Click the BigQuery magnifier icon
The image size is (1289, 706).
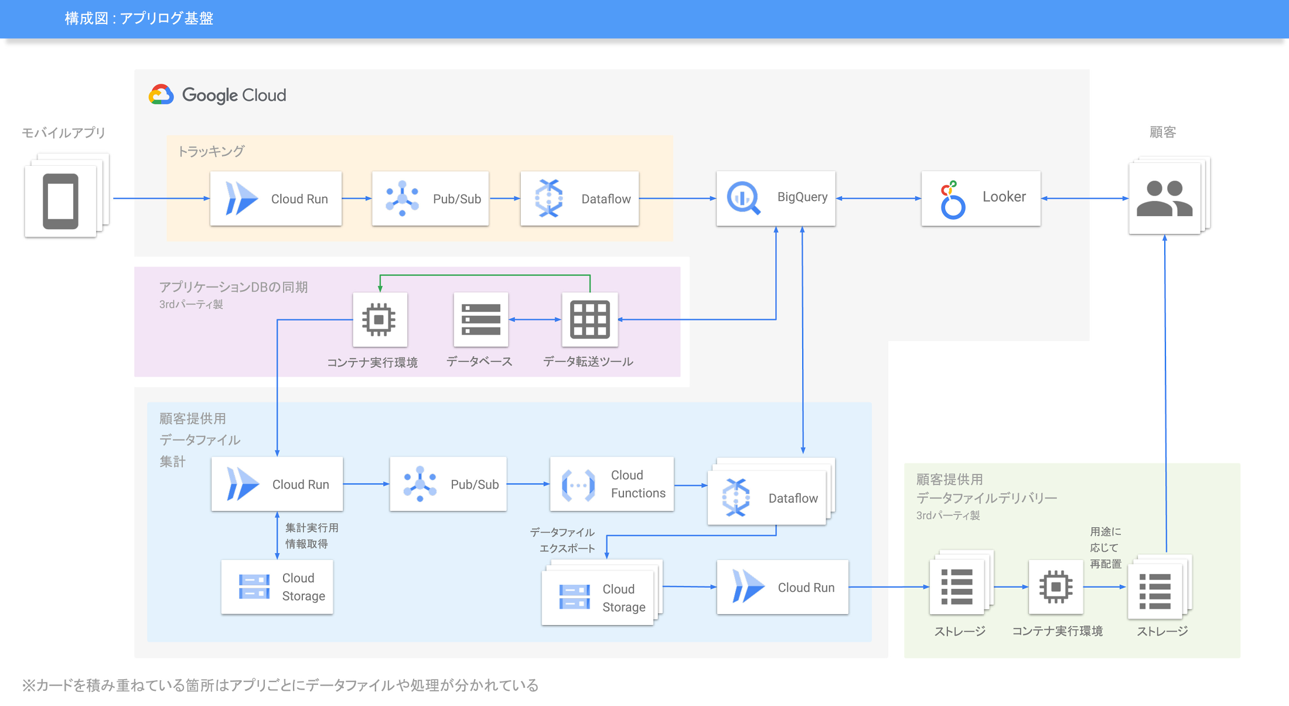tap(744, 198)
